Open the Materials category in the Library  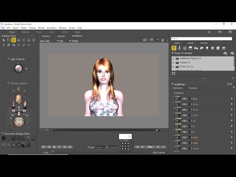click(218, 48)
